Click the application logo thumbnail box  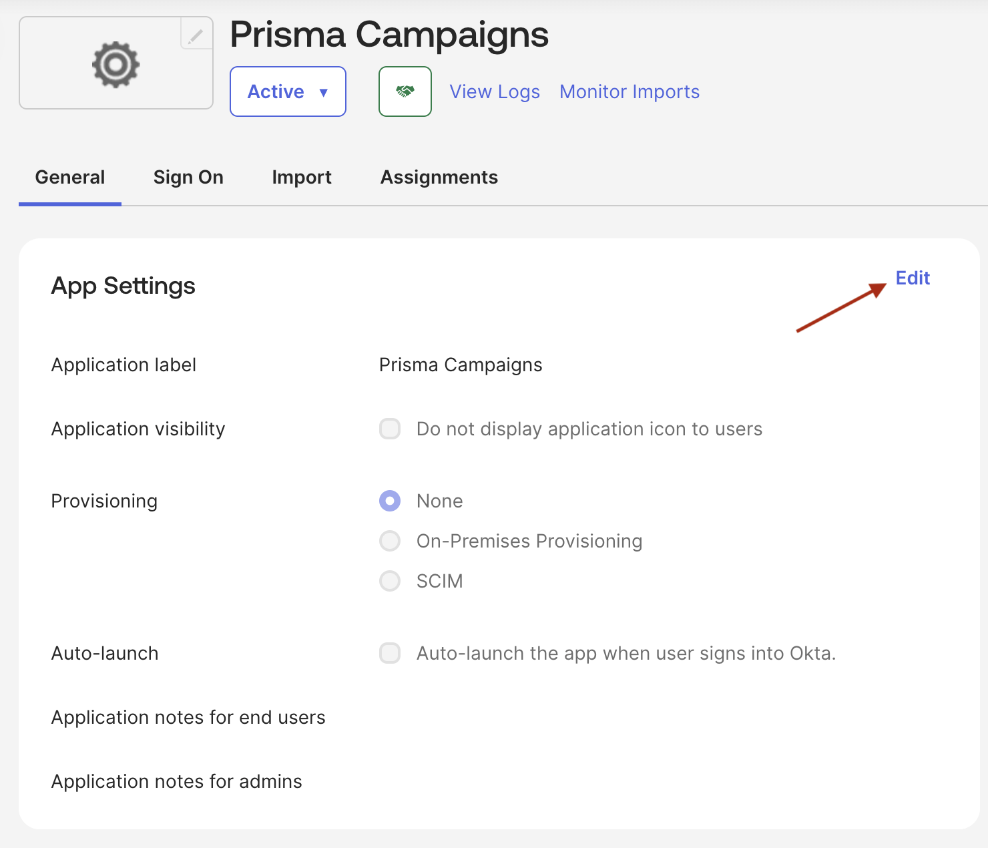tap(115, 63)
